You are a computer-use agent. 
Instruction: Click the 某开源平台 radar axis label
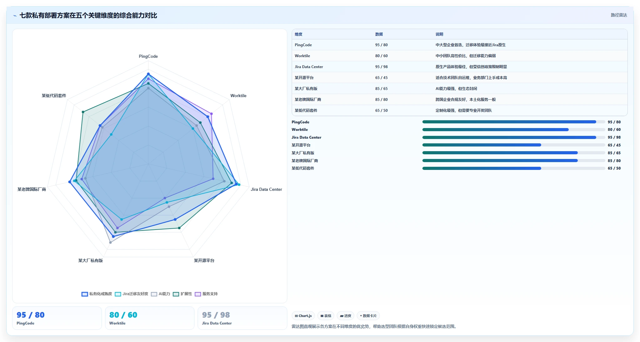204,260
